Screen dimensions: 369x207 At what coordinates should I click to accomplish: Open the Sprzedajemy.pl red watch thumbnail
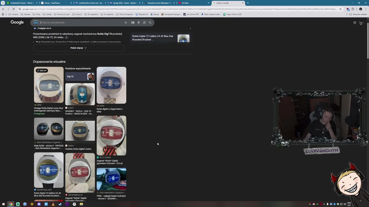coord(80,173)
